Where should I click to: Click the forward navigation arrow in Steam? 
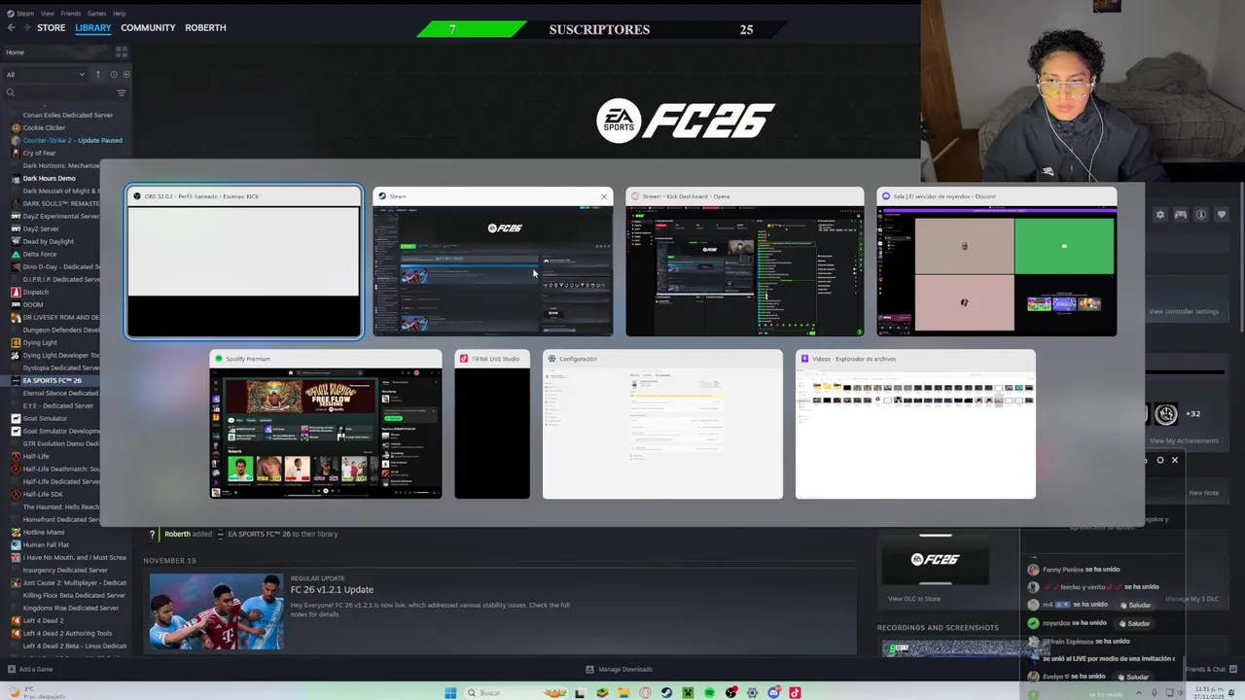pos(25,27)
